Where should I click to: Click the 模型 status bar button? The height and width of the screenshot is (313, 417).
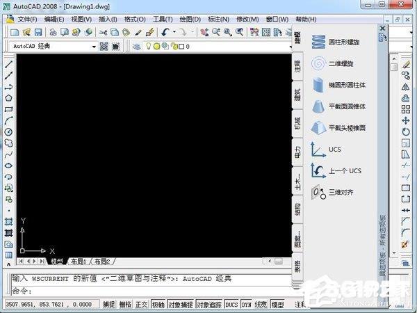277,304
